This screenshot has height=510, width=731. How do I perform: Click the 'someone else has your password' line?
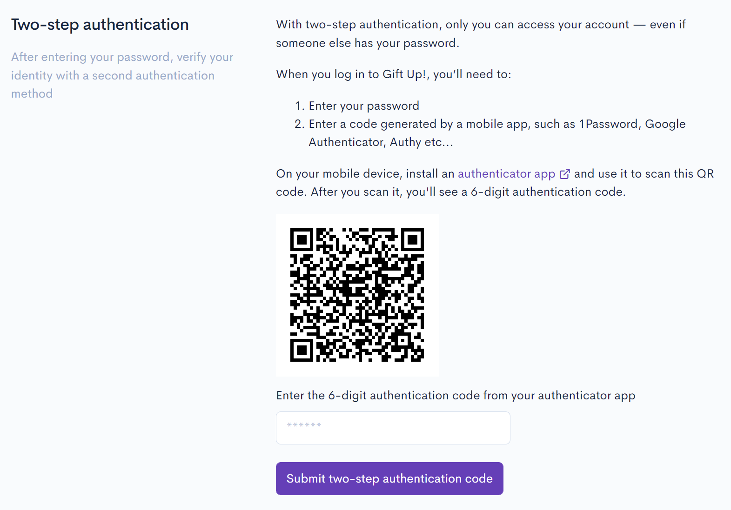(368, 43)
